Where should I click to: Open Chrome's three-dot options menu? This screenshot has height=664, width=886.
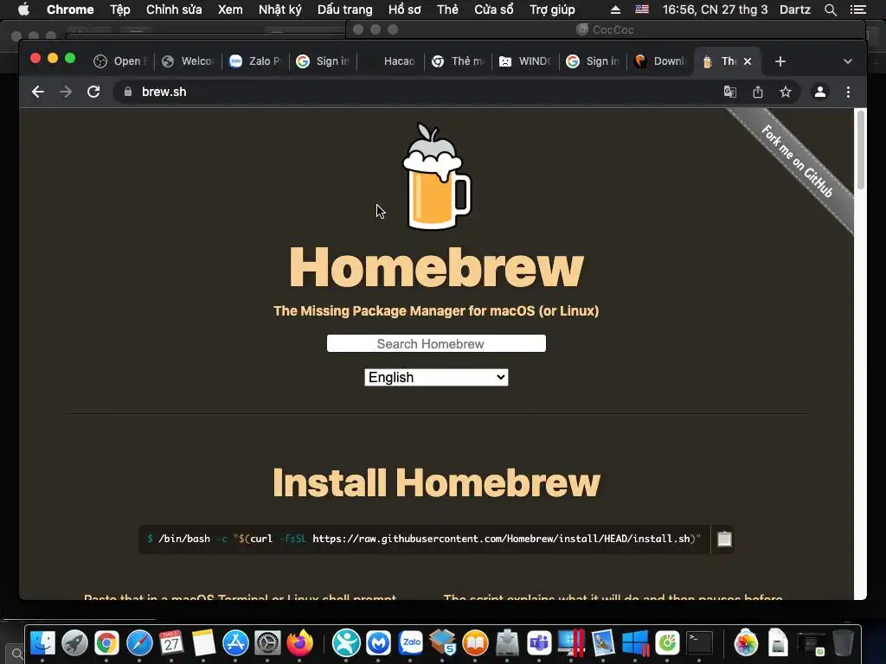coord(848,92)
